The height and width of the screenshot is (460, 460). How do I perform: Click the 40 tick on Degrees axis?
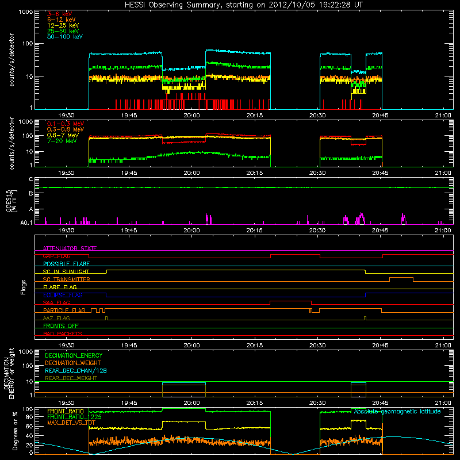click(x=29, y=436)
